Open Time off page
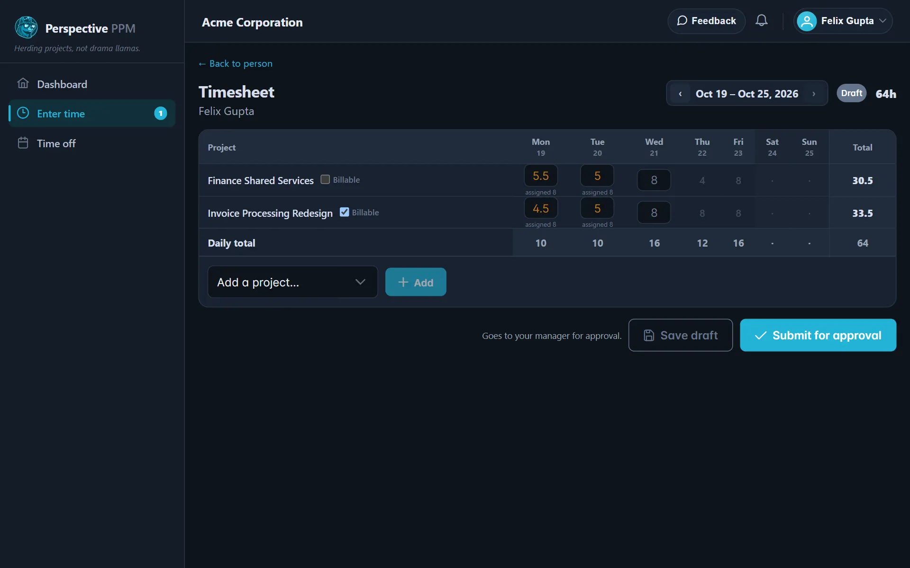This screenshot has width=910, height=568. pyautogui.click(x=92, y=143)
